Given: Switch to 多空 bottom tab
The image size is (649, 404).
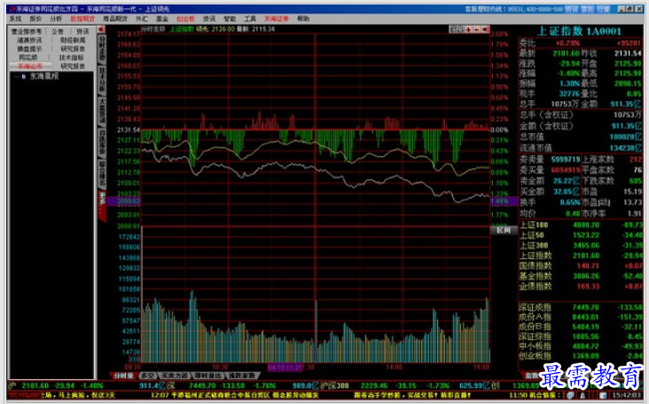Looking at the screenshot, I should click(147, 376).
